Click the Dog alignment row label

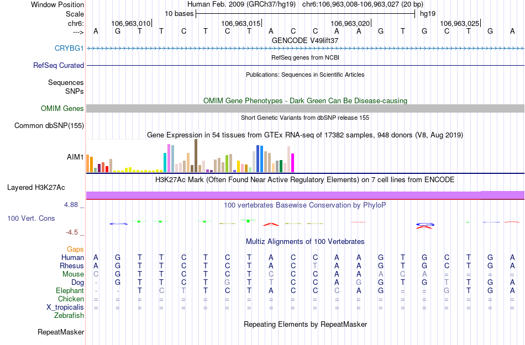(x=78, y=283)
